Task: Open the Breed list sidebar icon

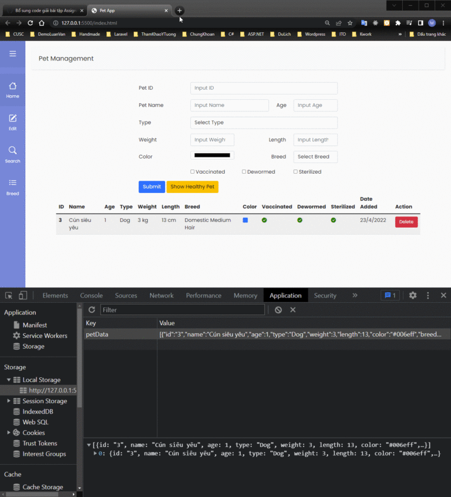Action: [12, 187]
